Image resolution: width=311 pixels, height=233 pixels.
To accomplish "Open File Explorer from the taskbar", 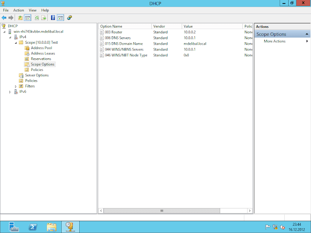I will click(x=52, y=227).
